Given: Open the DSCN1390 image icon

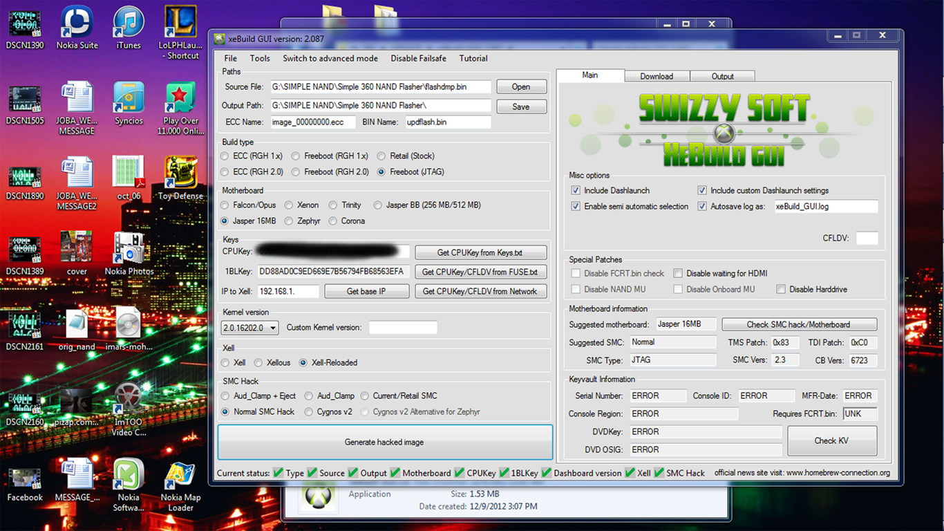Looking at the screenshot, I should 25,28.
